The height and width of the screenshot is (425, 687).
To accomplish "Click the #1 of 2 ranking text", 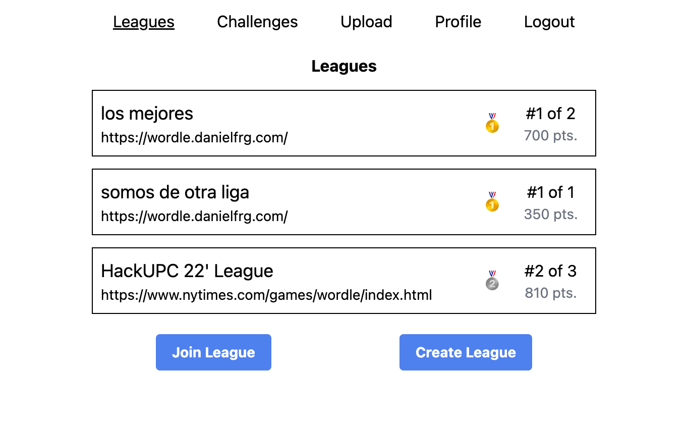I will click(551, 114).
